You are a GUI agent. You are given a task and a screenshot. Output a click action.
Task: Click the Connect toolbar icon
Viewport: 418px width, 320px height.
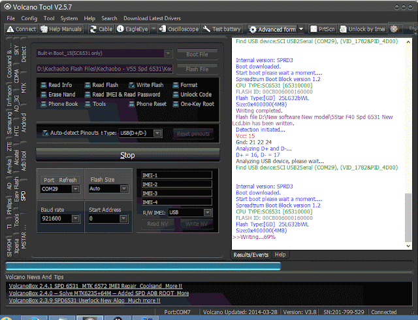click(21, 29)
